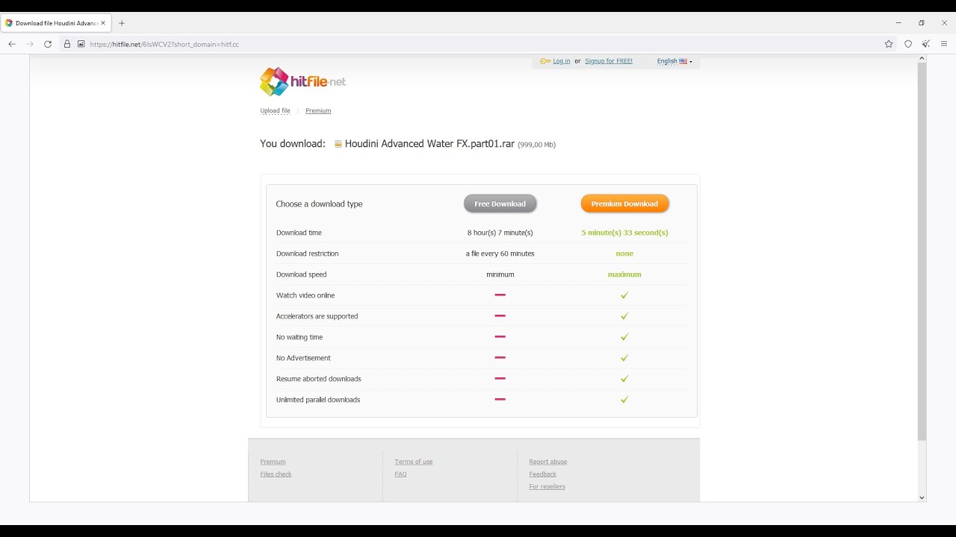Open the Feedback footer link

tap(543, 474)
